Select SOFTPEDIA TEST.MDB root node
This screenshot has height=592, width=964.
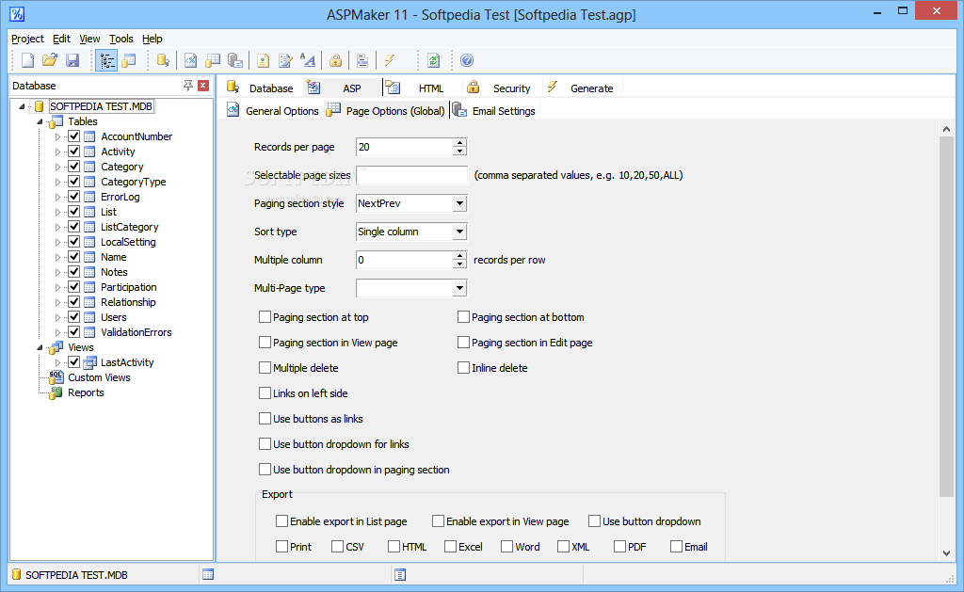(101, 106)
